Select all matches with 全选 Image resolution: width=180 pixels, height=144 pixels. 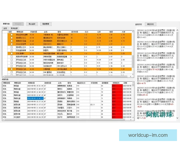pyautogui.click(x=5, y=28)
